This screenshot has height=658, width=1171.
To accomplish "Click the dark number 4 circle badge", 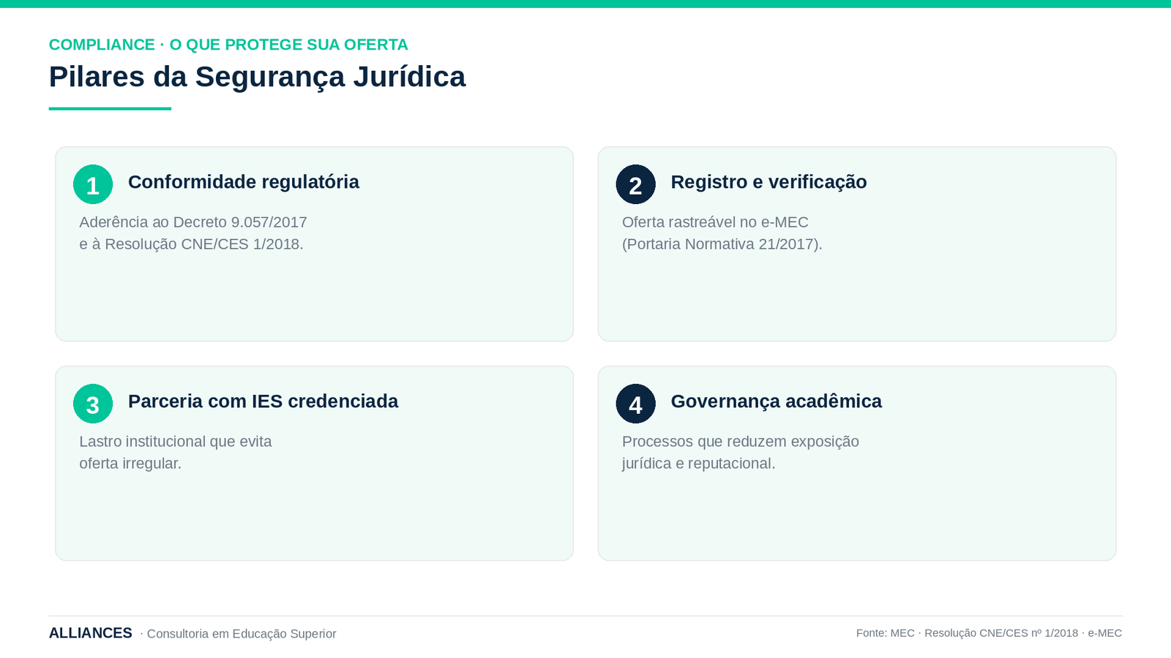I will [x=635, y=404].
